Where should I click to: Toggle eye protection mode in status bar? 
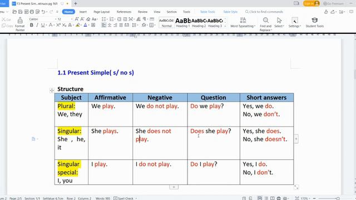pyautogui.click(x=285, y=198)
